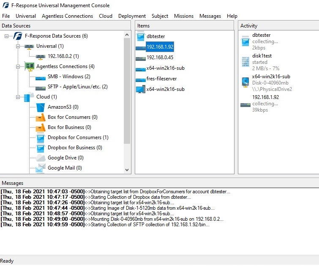Select dbtester text in Items list
The image size is (319, 266).
coord(155,36)
